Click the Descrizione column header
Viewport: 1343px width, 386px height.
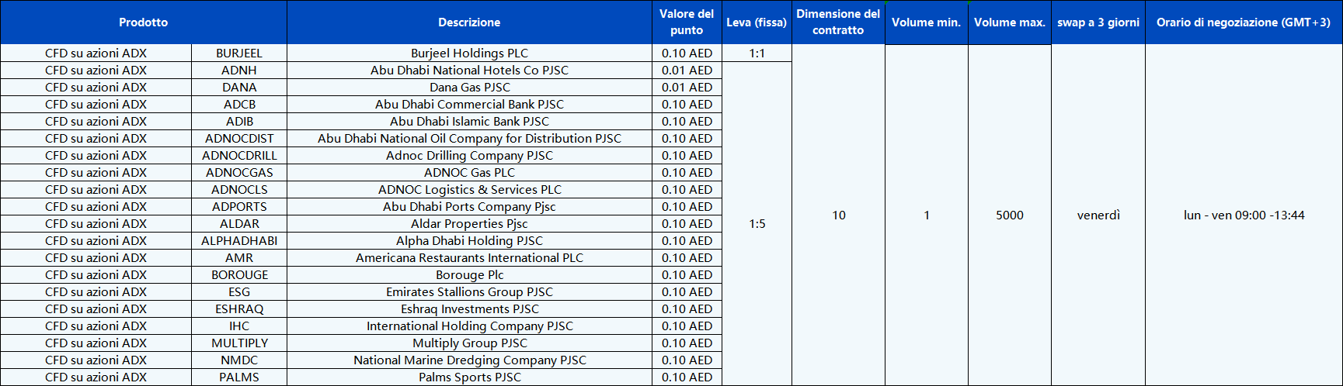pyautogui.click(x=469, y=22)
